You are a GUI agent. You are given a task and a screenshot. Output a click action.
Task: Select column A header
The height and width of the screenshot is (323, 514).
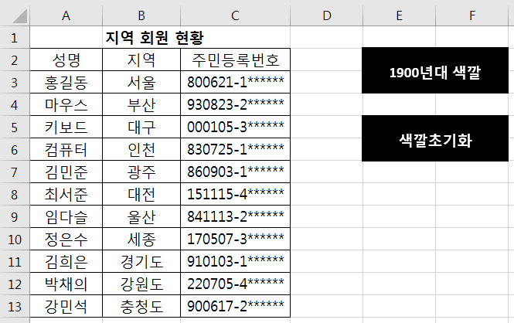(66, 15)
